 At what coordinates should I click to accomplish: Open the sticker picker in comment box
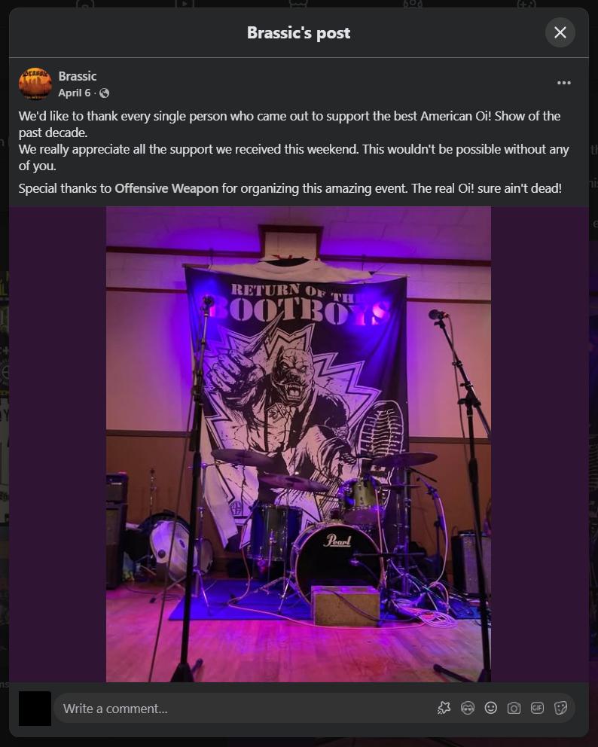[x=560, y=709]
